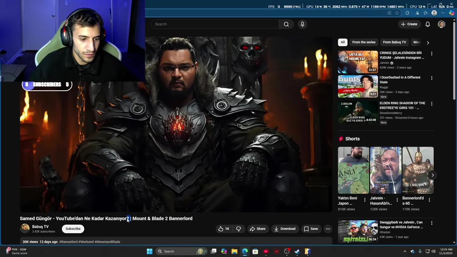Viewport: 457px width, 257px height.
Task: Open clock showing 12:45 AM
Action: pyautogui.click(x=446, y=251)
